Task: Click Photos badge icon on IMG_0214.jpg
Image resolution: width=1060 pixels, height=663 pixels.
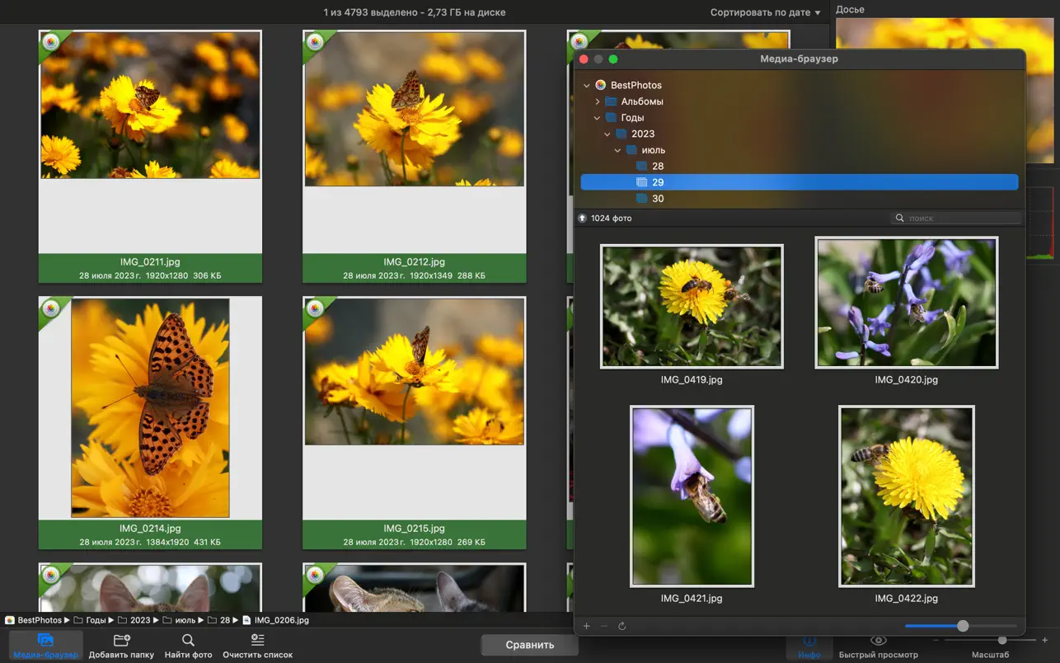Action: [51, 308]
